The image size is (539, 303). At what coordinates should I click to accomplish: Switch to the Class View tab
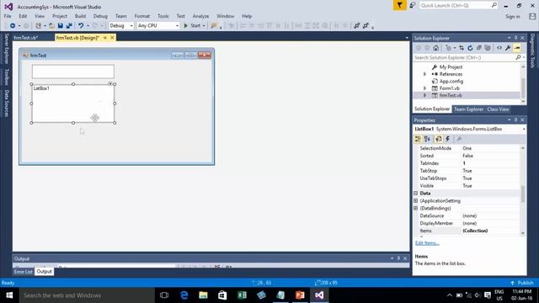tap(498, 109)
